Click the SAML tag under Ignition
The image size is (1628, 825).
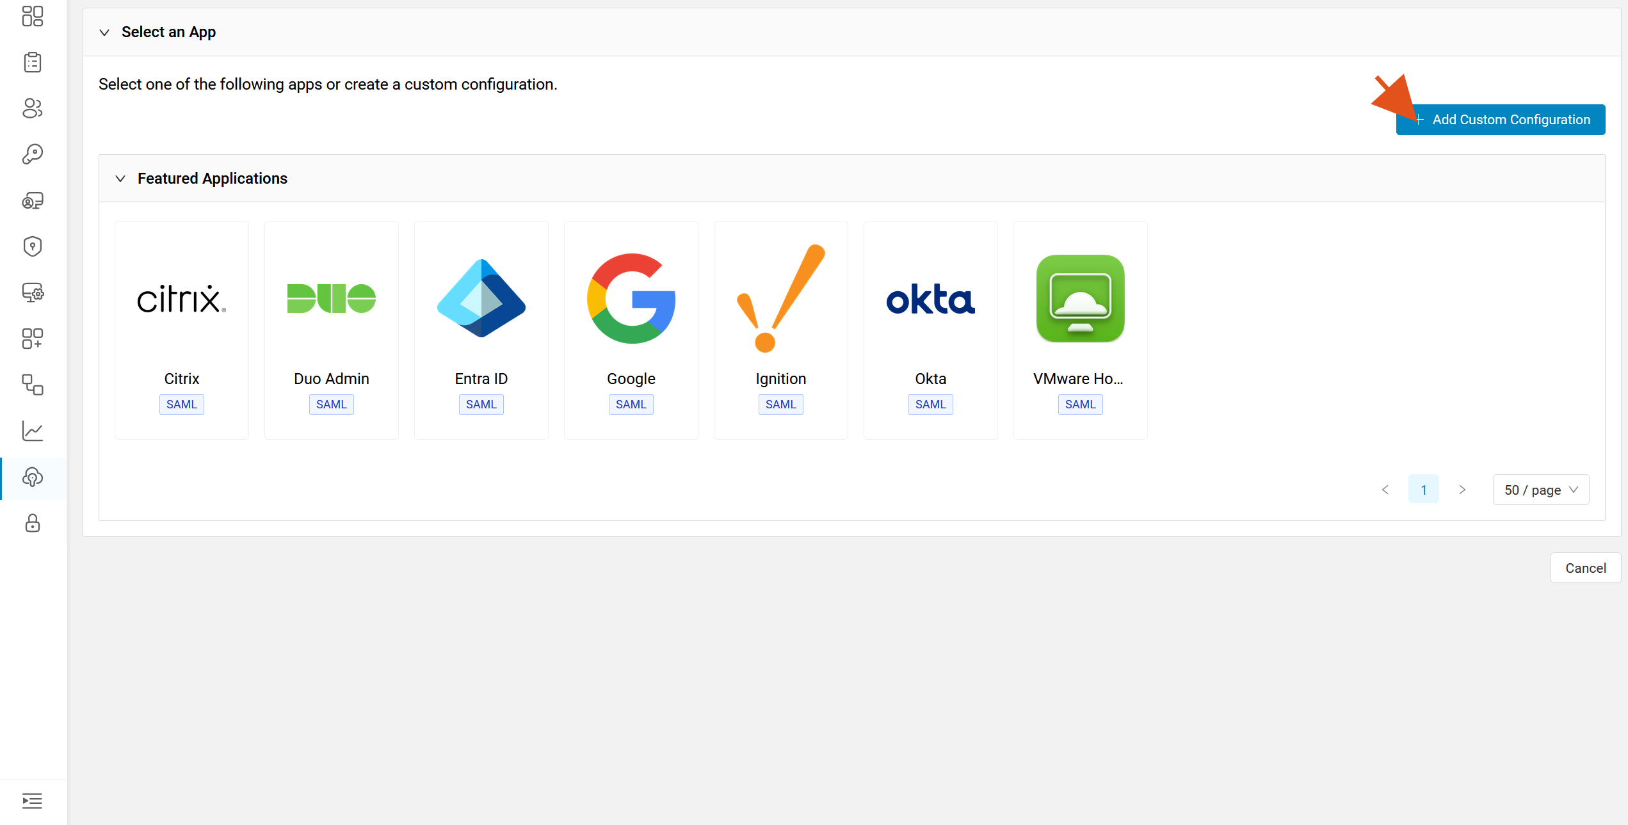point(781,404)
